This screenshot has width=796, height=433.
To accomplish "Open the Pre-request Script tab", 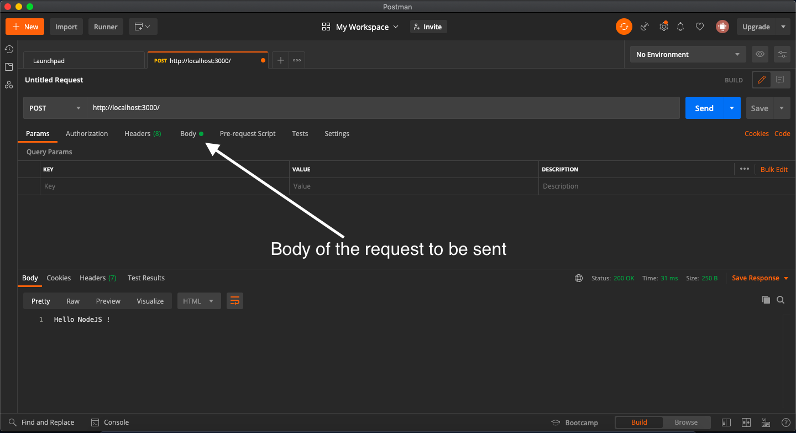I will 248,133.
